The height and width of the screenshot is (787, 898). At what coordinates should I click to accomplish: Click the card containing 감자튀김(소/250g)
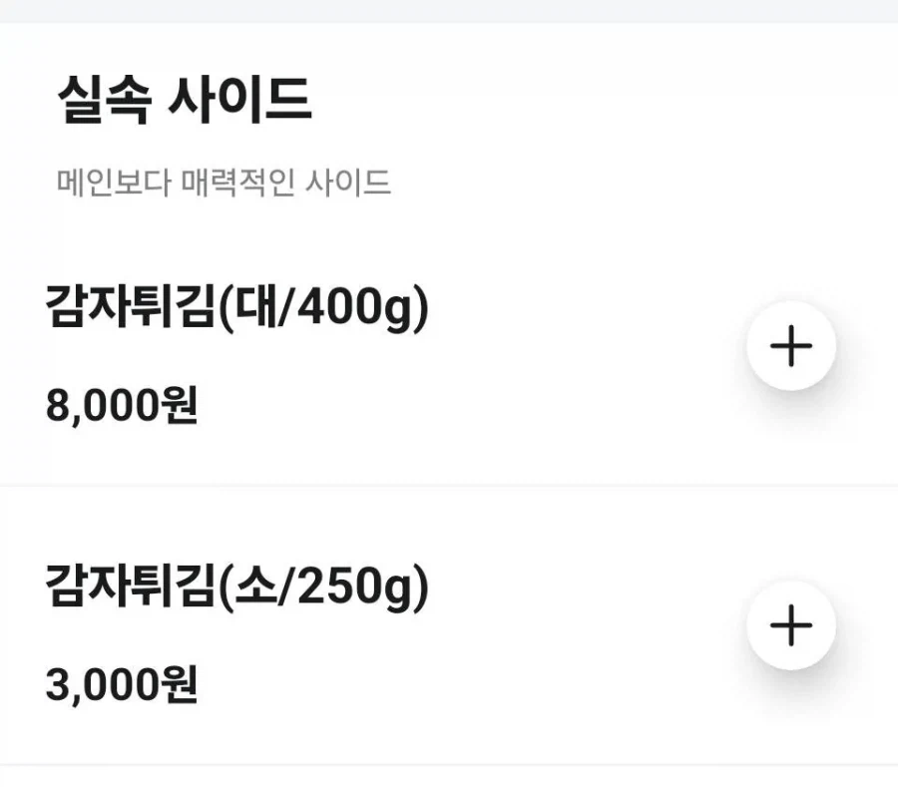coord(399,628)
